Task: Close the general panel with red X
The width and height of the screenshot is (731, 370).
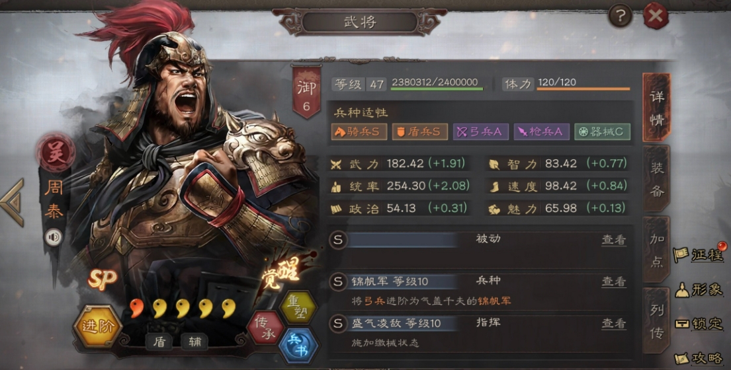Action: pos(656,17)
